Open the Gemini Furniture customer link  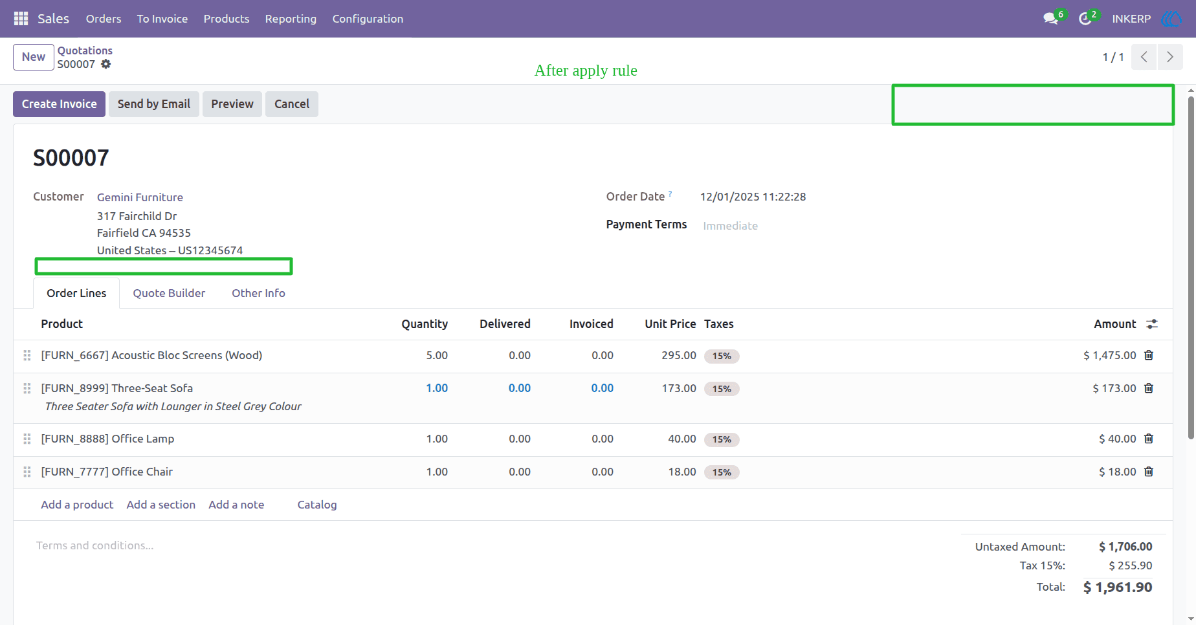coord(140,197)
